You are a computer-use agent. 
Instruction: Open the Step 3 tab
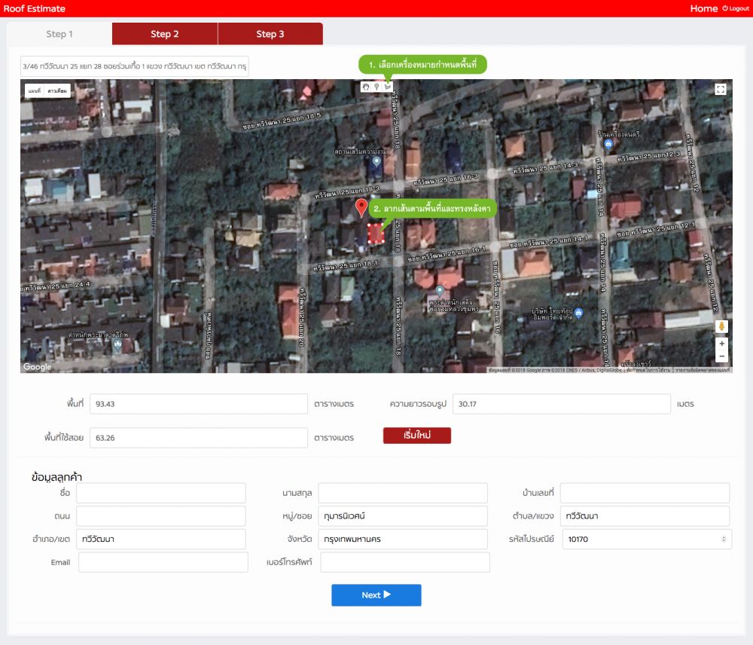coord(270,34)
